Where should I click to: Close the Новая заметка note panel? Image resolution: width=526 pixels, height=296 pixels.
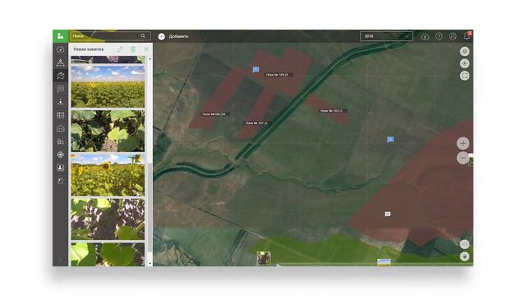tap(146, 49)
